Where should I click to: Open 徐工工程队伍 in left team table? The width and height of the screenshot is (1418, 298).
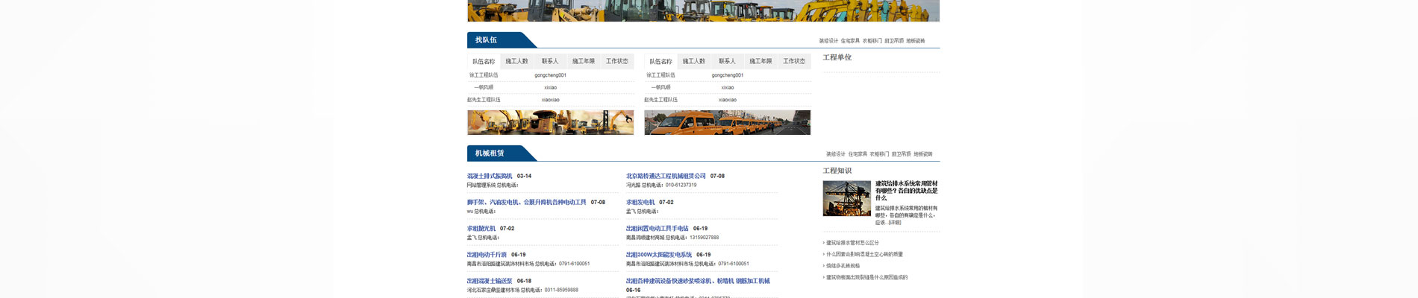click(x=484, y=75)
